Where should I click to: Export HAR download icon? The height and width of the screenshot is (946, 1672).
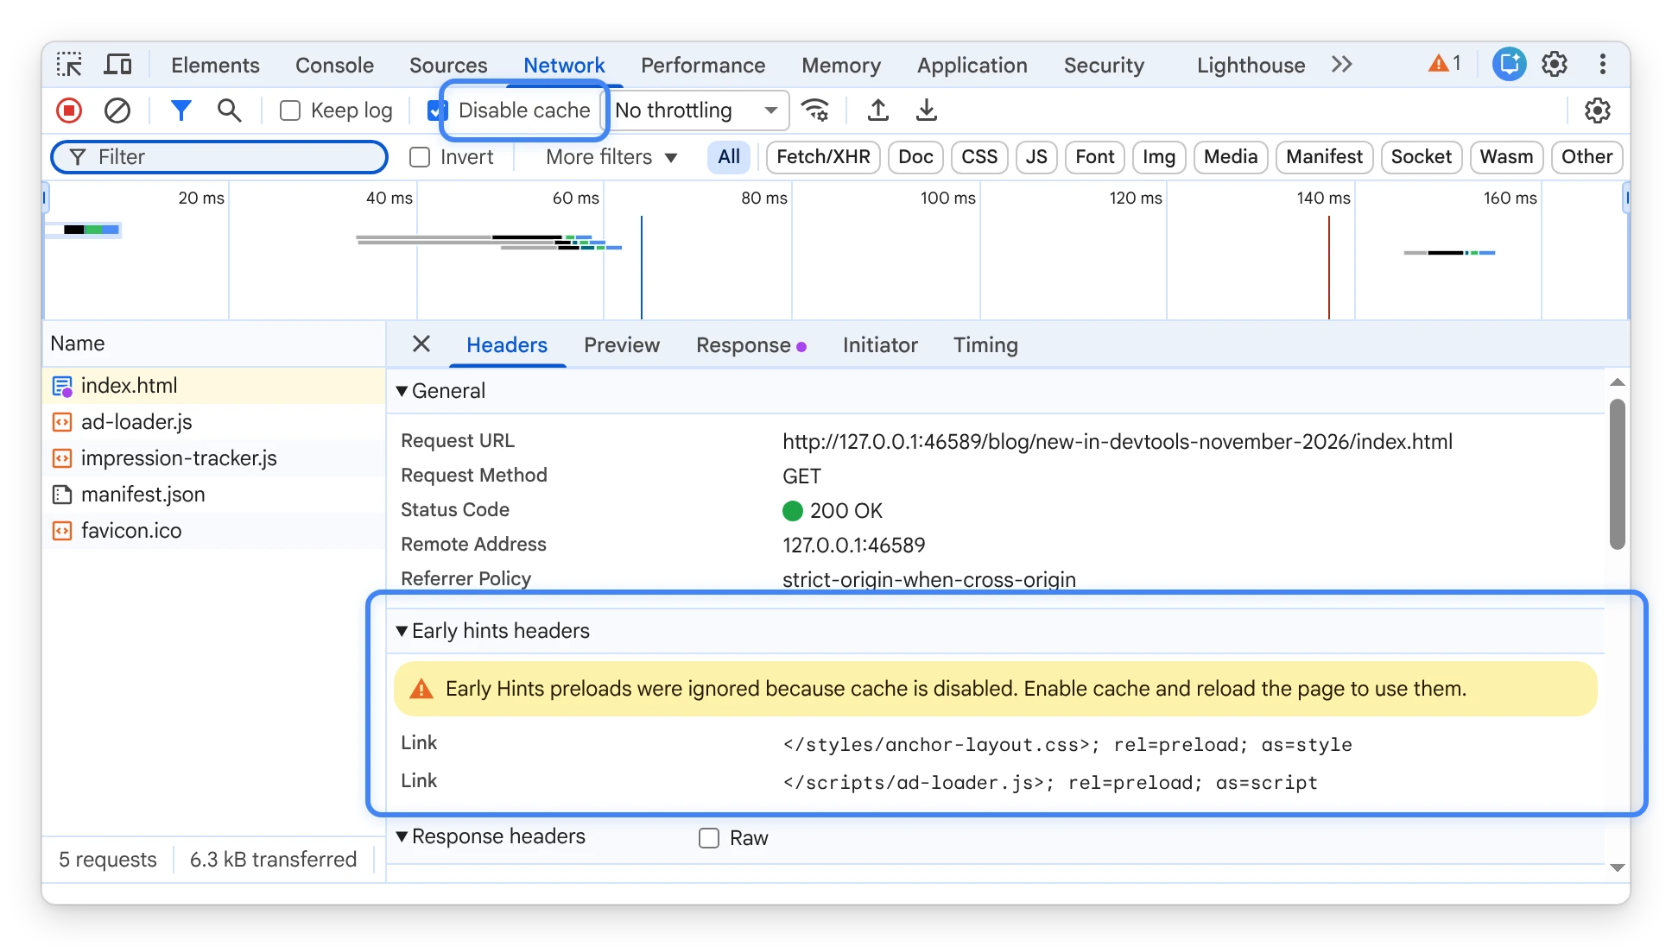pos(926,110)
